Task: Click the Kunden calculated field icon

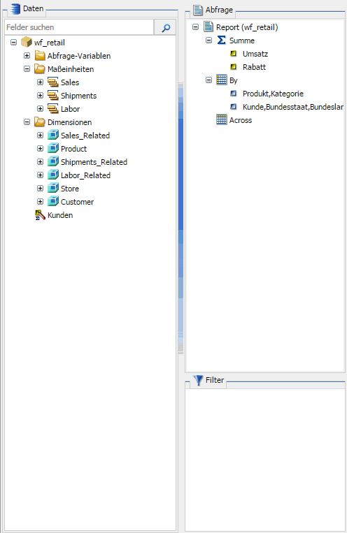Action: click(x=40, y=215)
